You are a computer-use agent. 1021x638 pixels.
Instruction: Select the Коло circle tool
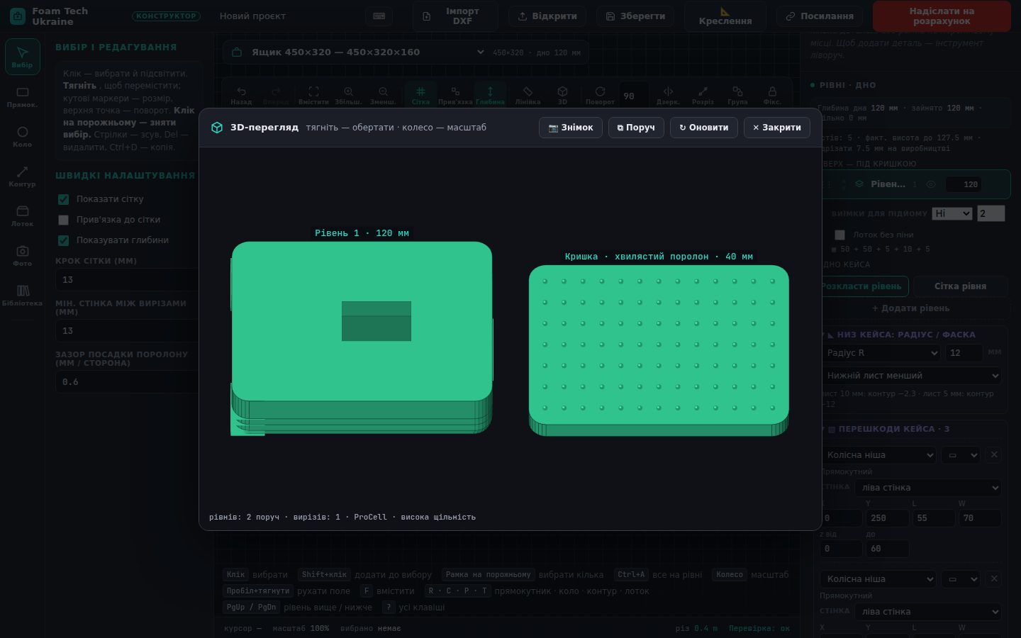click(x=22, y=137)
